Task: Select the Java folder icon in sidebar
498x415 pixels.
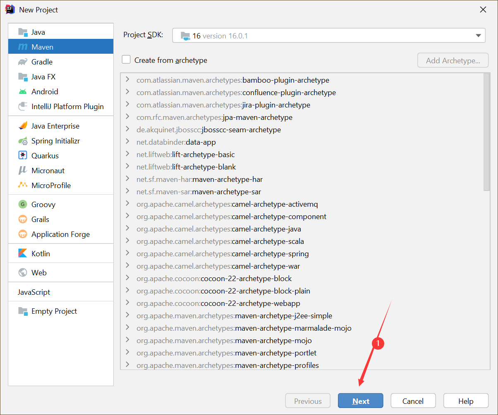Action: pyautogui.click(x=23, y=32)
